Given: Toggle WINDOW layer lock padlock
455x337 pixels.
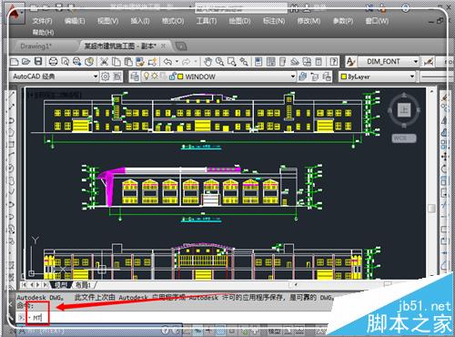Looking at the screenshot, I should pos(173,77).
